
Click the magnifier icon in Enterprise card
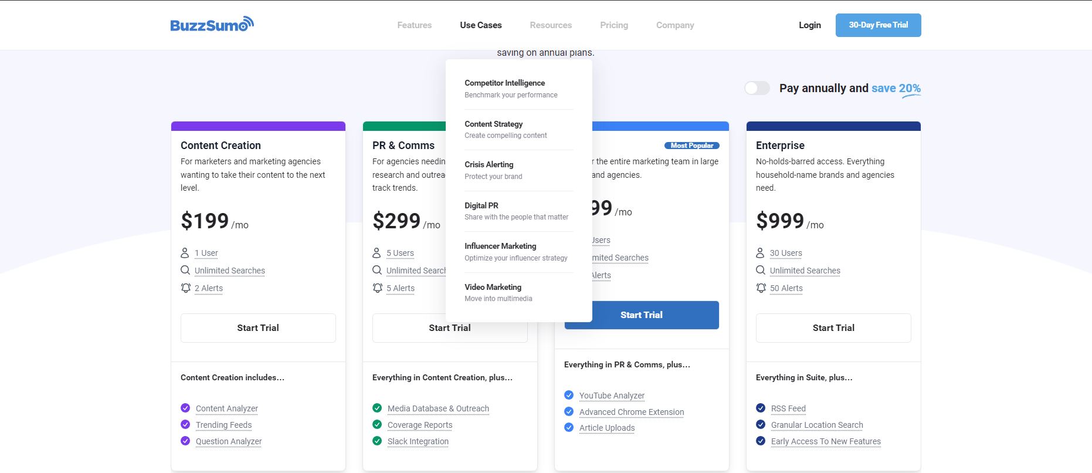[761, 270]
